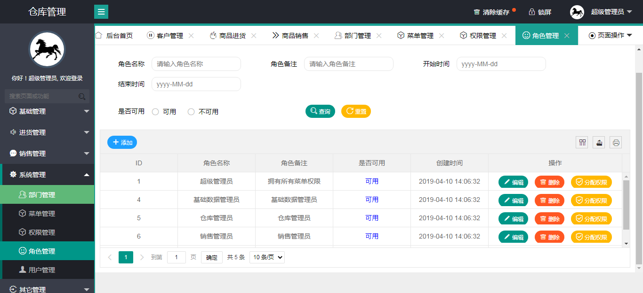Select the 可用 radio button
This screenshot has width=643, height=293.
[x=155, y=112]
